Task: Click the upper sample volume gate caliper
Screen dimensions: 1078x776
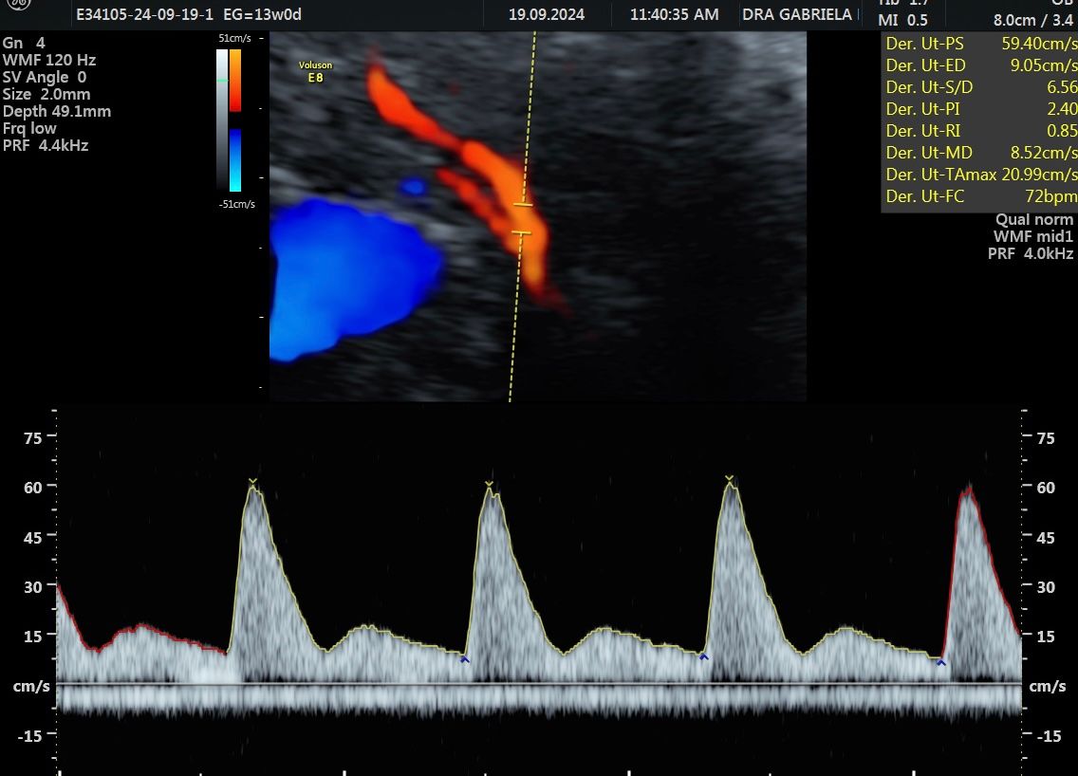Action: (523, 204)
